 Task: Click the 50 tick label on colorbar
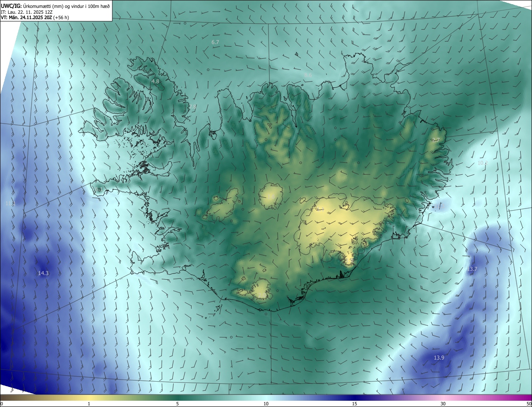(529, 404)
